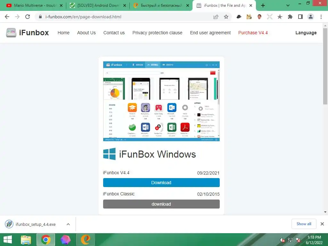Viewport: 328px width, 246px height.
Task: Download iFunbox V4.4
Action: pos(161,183)
